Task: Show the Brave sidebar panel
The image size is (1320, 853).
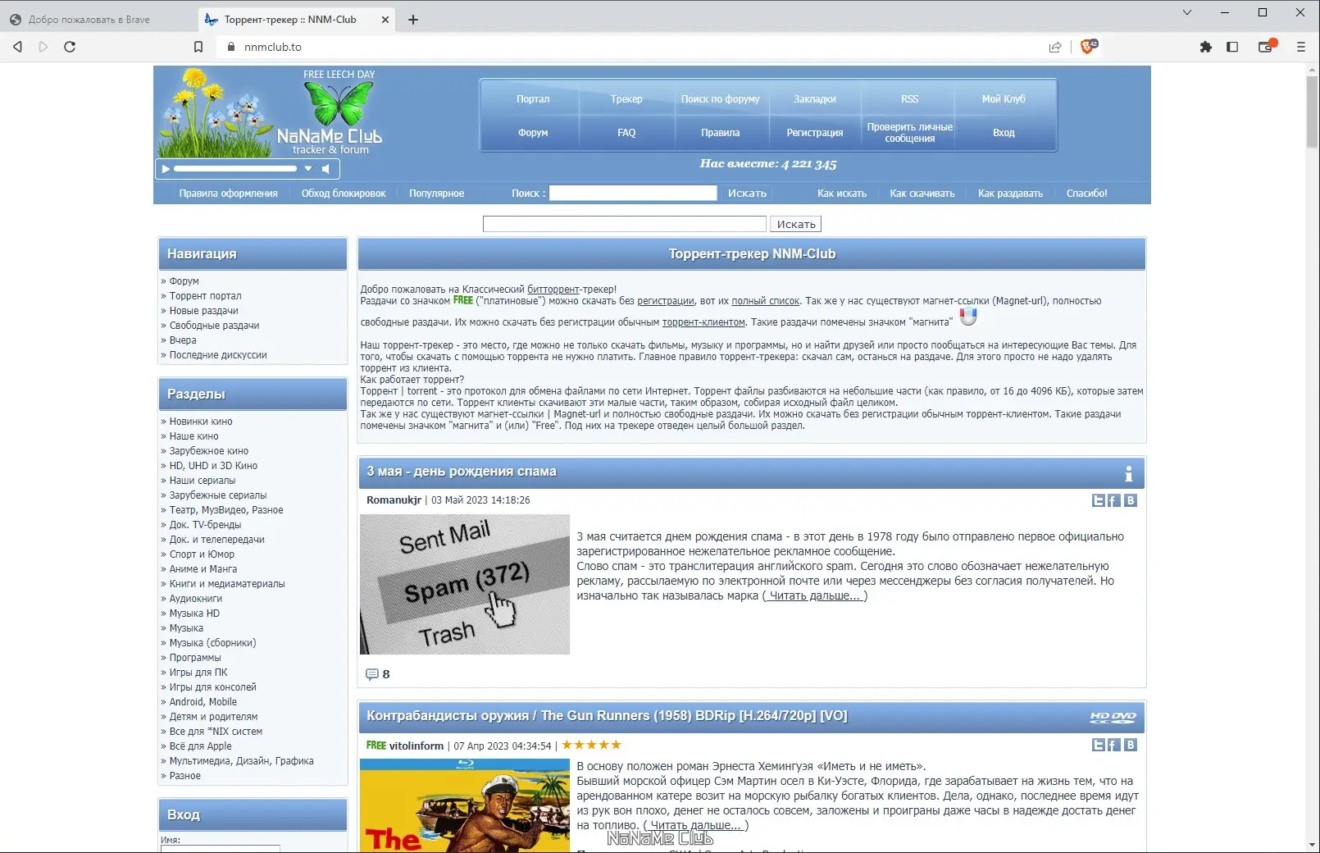Action: 1232,47
